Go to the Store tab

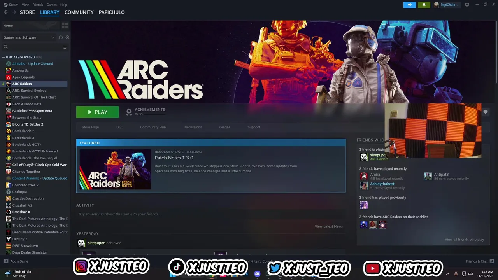click(x=27, y=12)
